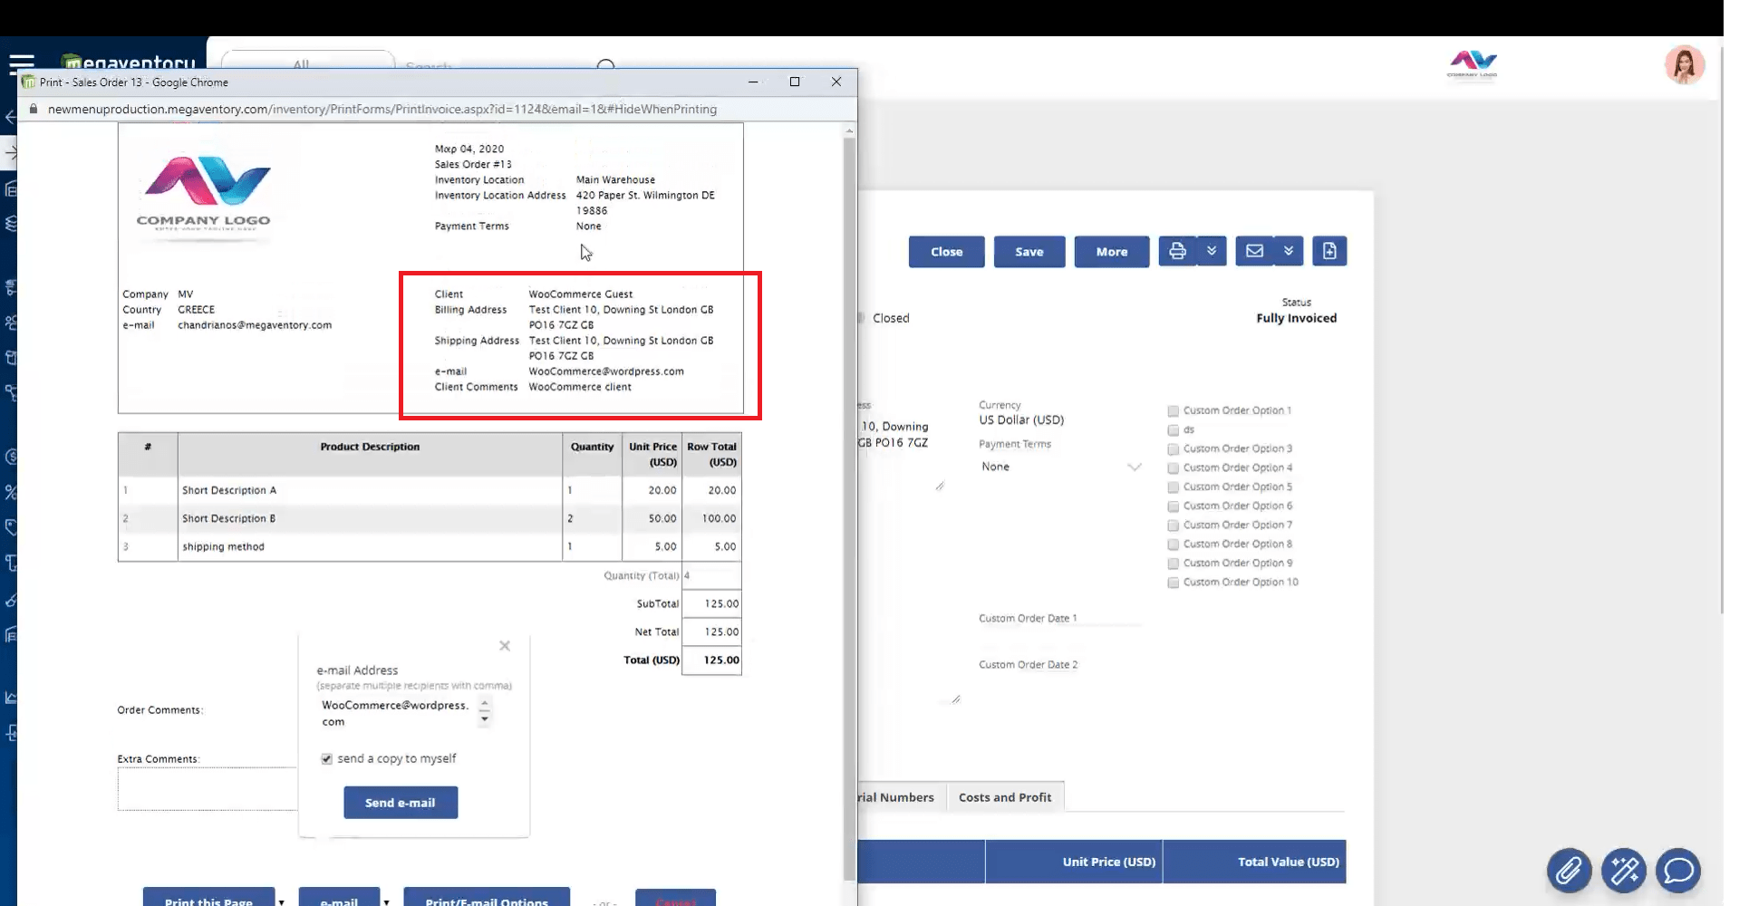The image size is (1739, 906).
Task: Click the Send e-mail button
Action: (401, 802)
